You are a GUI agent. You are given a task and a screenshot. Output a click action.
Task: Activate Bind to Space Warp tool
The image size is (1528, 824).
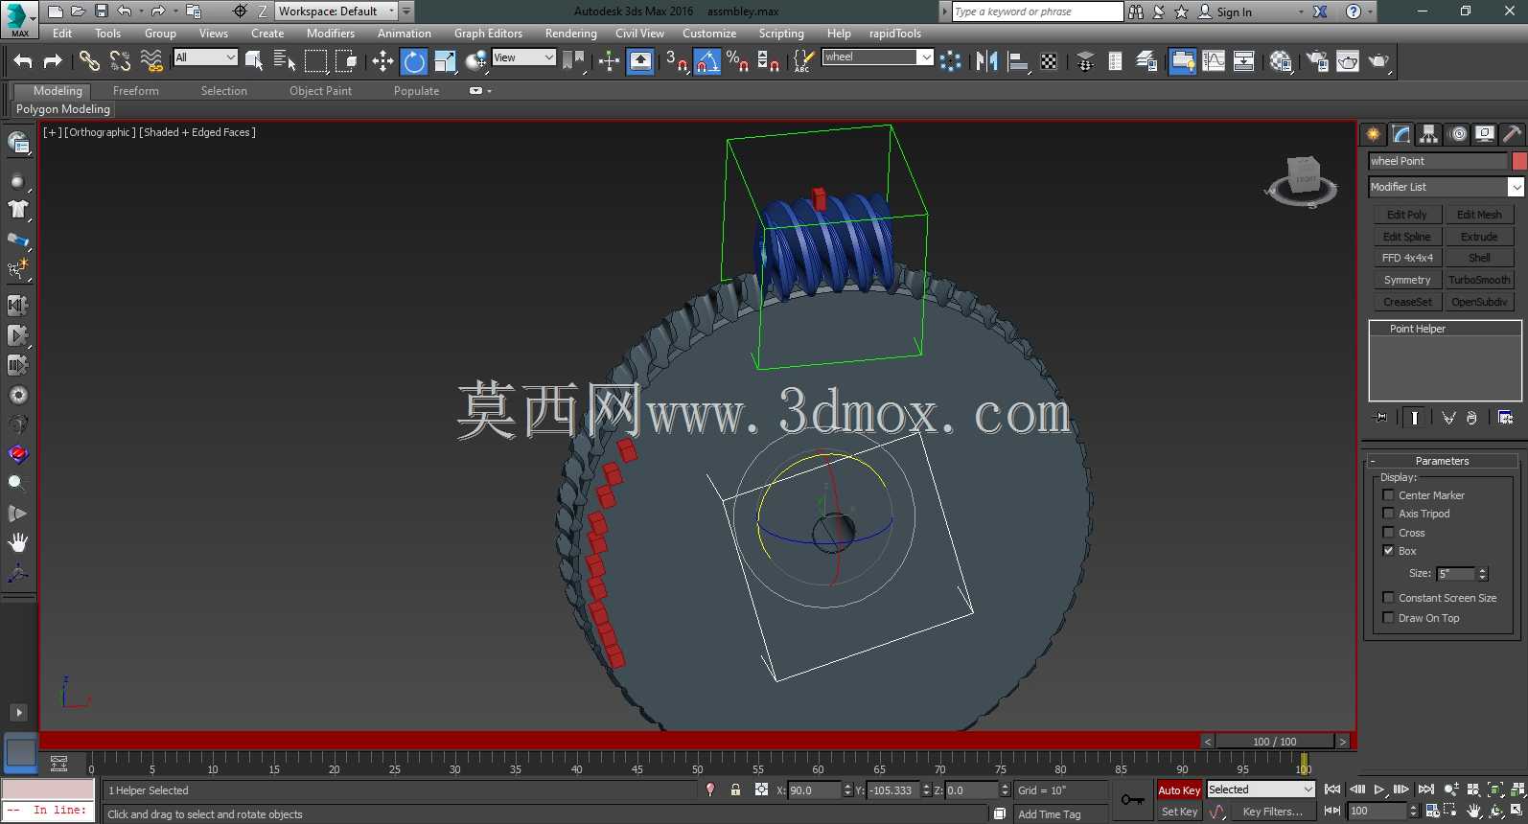150,61
